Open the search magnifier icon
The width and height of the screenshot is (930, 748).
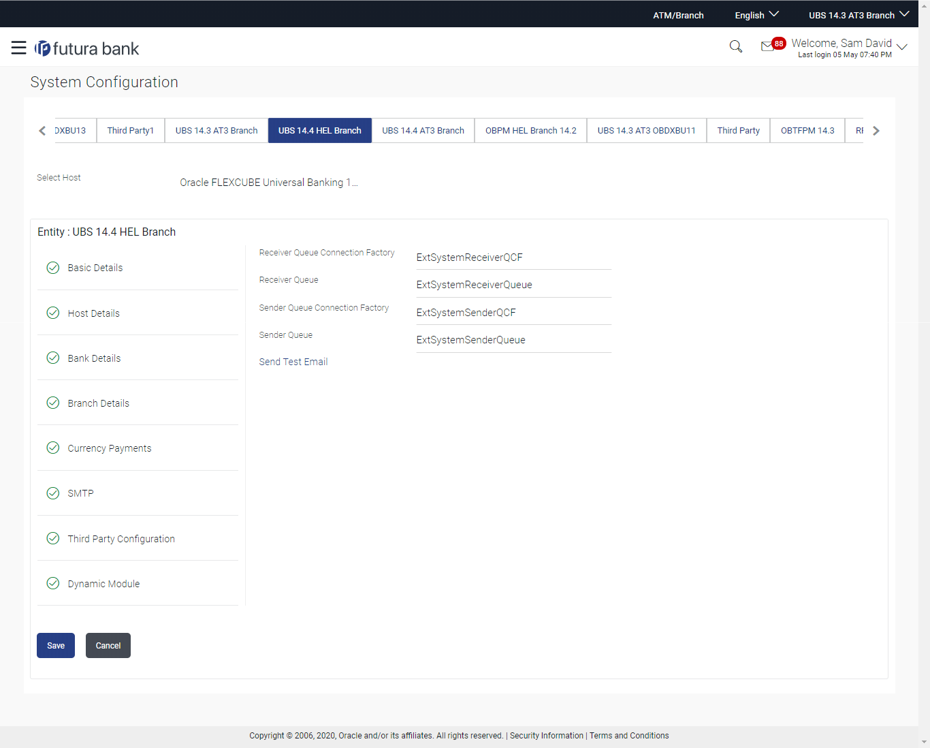pyautogui.click(x=735, y=46)
